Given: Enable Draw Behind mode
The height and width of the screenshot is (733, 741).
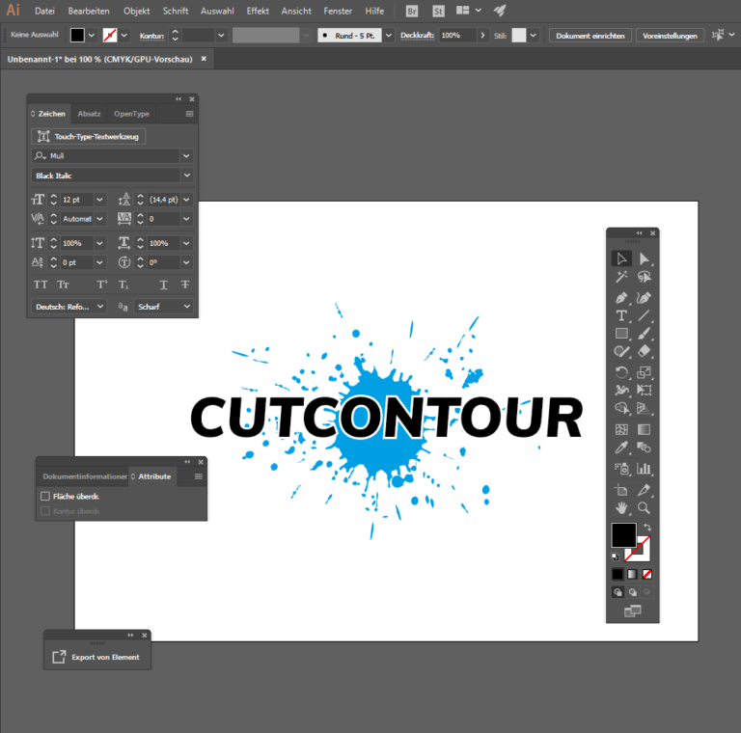Looking at the screenshot, I should coord(633,592).
